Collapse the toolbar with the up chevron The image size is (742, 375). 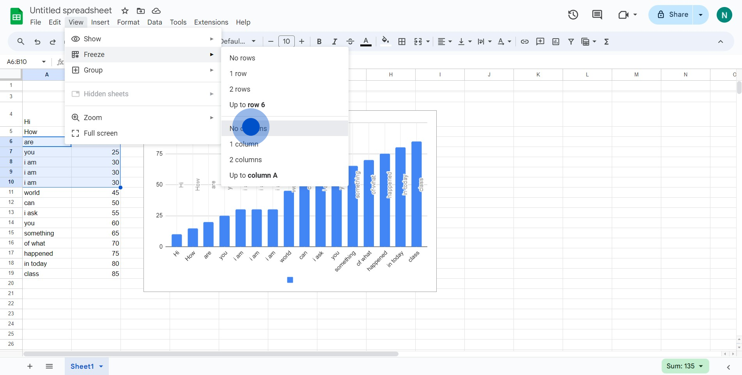tap(721, 42)
